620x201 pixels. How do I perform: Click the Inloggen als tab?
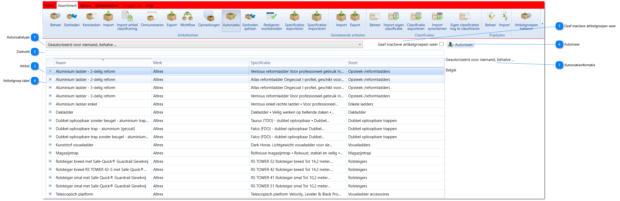(132, 5)
